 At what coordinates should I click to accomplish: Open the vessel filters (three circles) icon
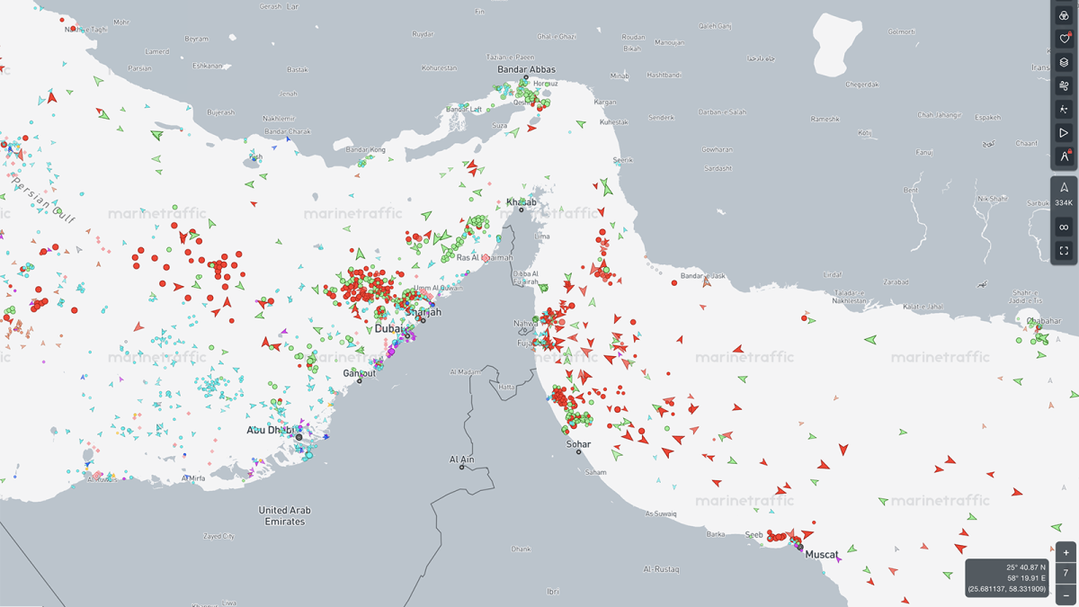[1064, 15]
